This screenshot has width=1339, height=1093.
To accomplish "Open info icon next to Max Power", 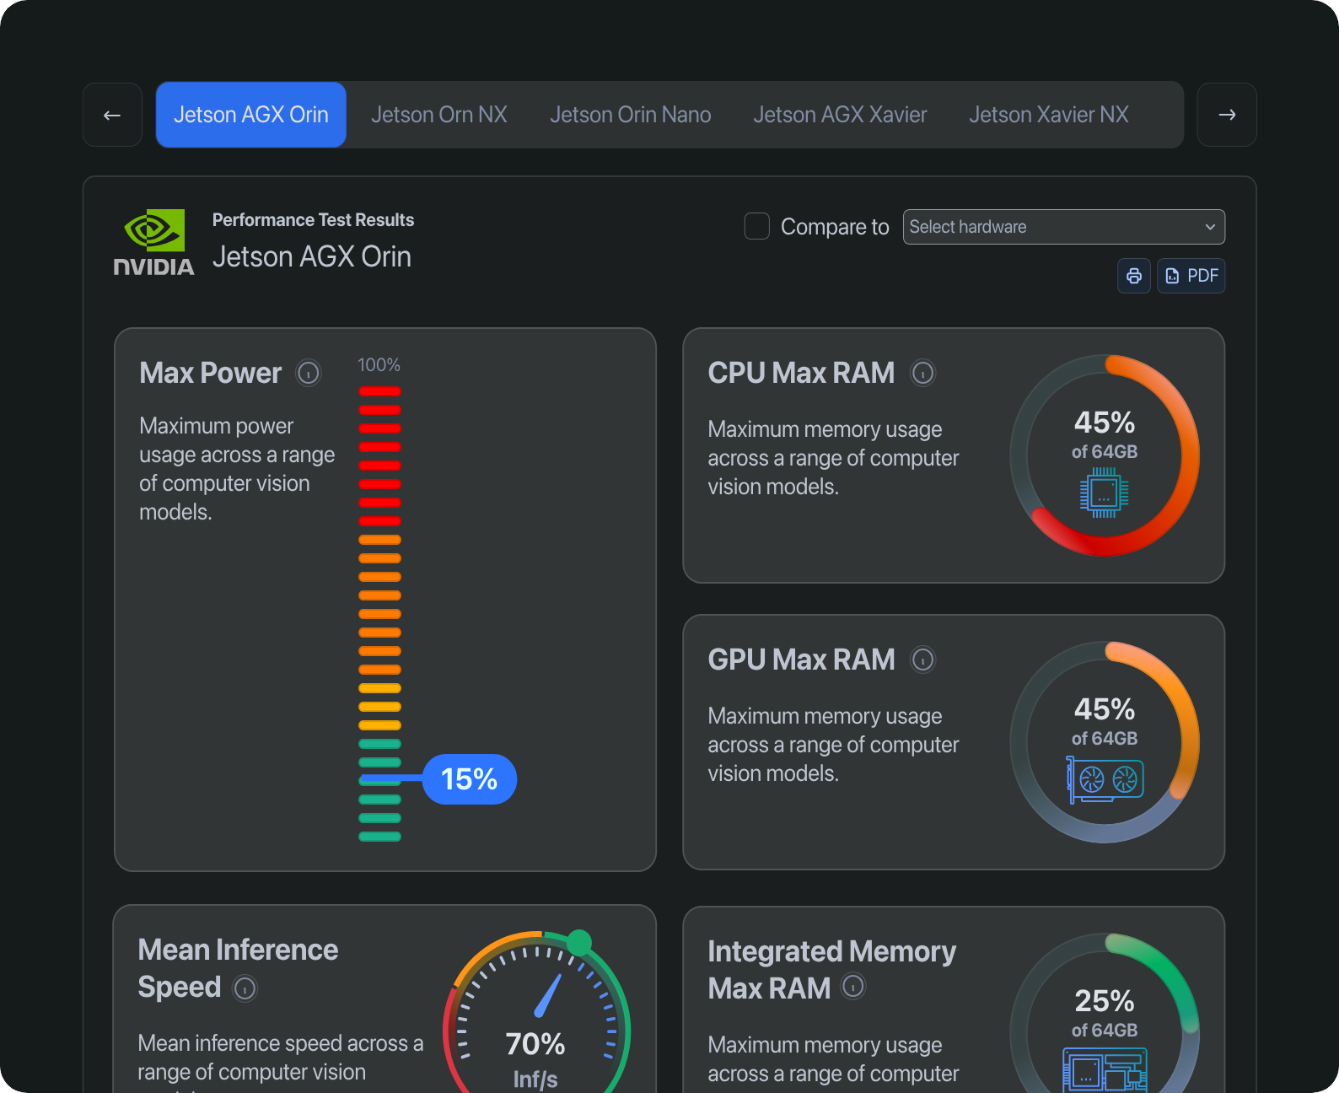I will click(x=309, y=373).
